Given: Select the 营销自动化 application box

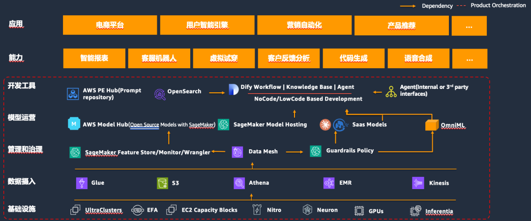Looking at the screenshot, I should 304,25.
